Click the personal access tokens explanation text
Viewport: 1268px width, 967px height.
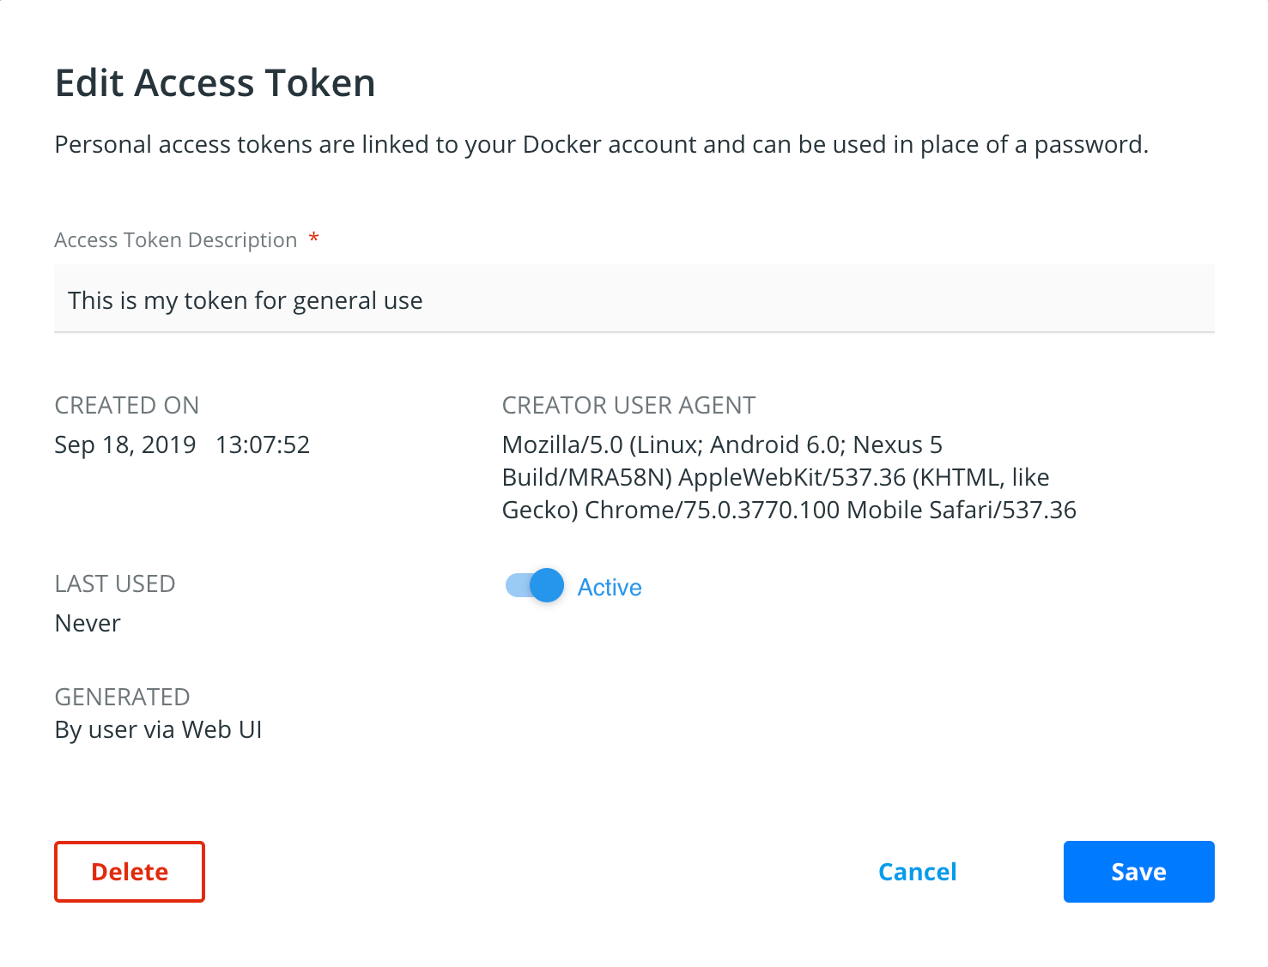click(601, 144)
